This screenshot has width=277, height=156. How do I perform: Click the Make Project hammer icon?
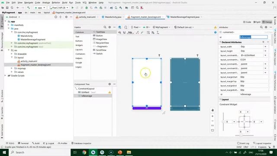tap(28, 8)
